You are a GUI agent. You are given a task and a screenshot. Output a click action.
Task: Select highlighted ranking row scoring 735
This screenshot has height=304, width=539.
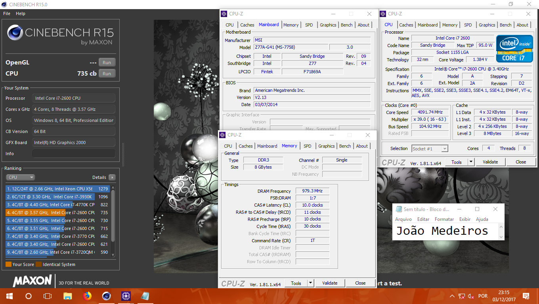[x=58, y=213]
